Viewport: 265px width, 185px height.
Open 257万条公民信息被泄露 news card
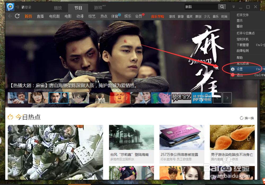click(182, 144)
